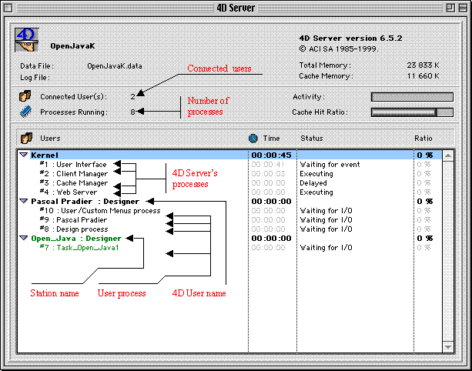Collapse the Open_Java : Designer group
The width and height of the screenshot is (472, 371).
click(24, 239)
